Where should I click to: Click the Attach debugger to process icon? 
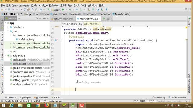point(81,10)
